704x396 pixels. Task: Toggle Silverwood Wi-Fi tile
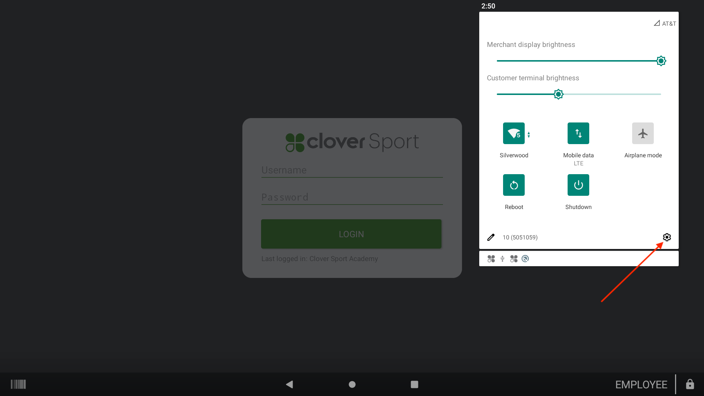514,133
